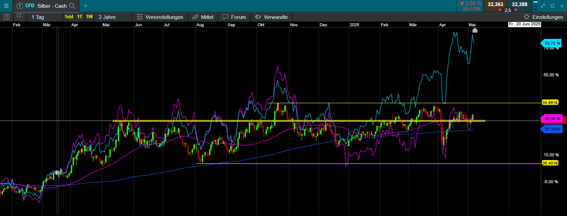Click the 2,5 spread value badge

click(x=508, y=10)
